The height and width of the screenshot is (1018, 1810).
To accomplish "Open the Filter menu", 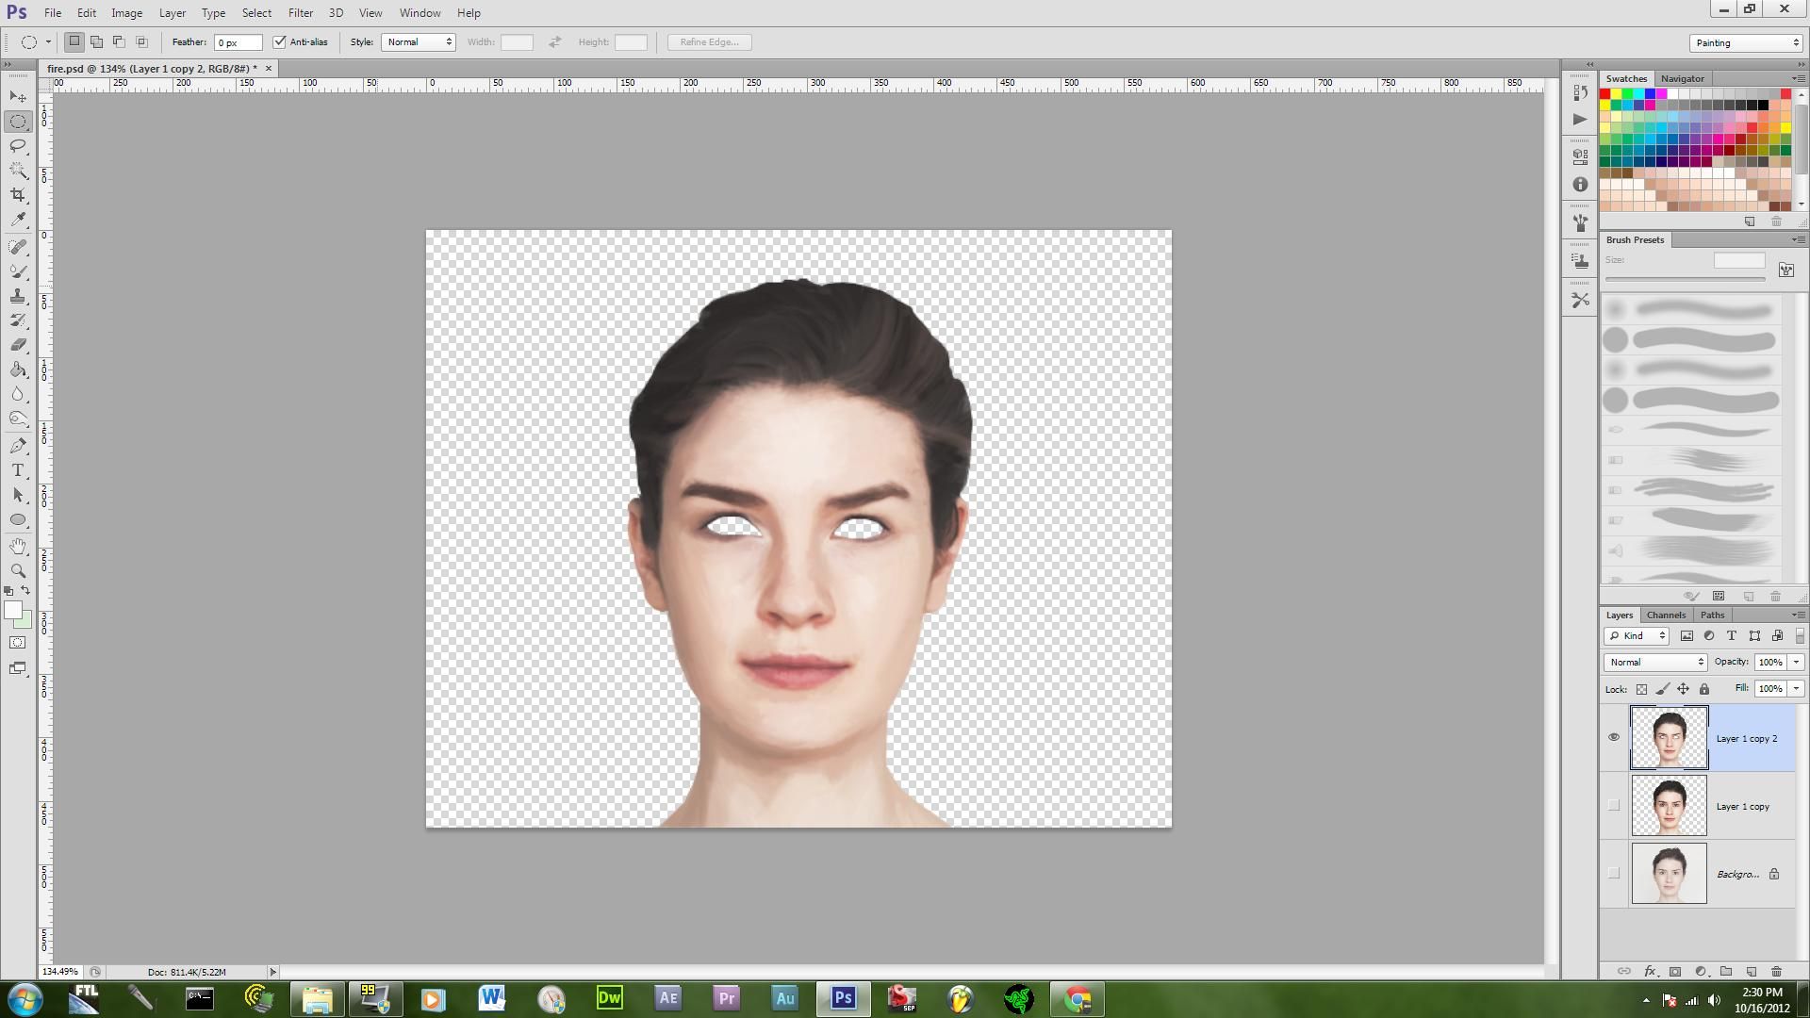I will click(x=300, y=13).
